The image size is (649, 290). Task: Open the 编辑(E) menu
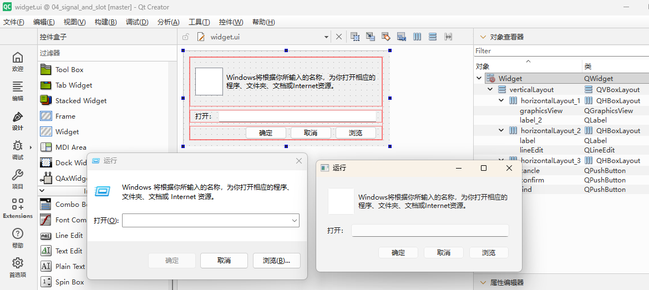pos(44,22)
